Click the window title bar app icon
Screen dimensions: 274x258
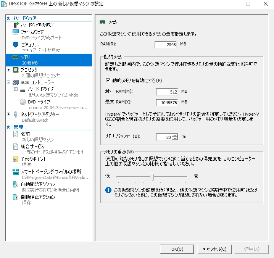4,4
